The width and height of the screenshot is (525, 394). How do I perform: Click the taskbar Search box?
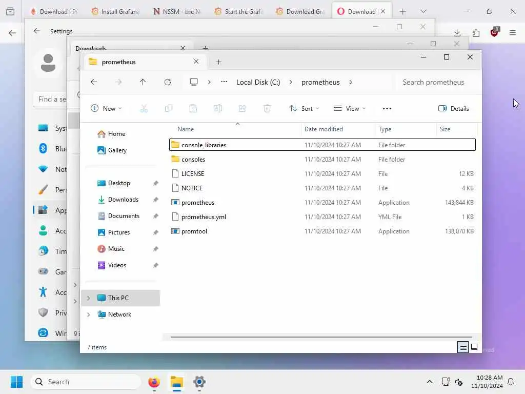coord(86,382)
